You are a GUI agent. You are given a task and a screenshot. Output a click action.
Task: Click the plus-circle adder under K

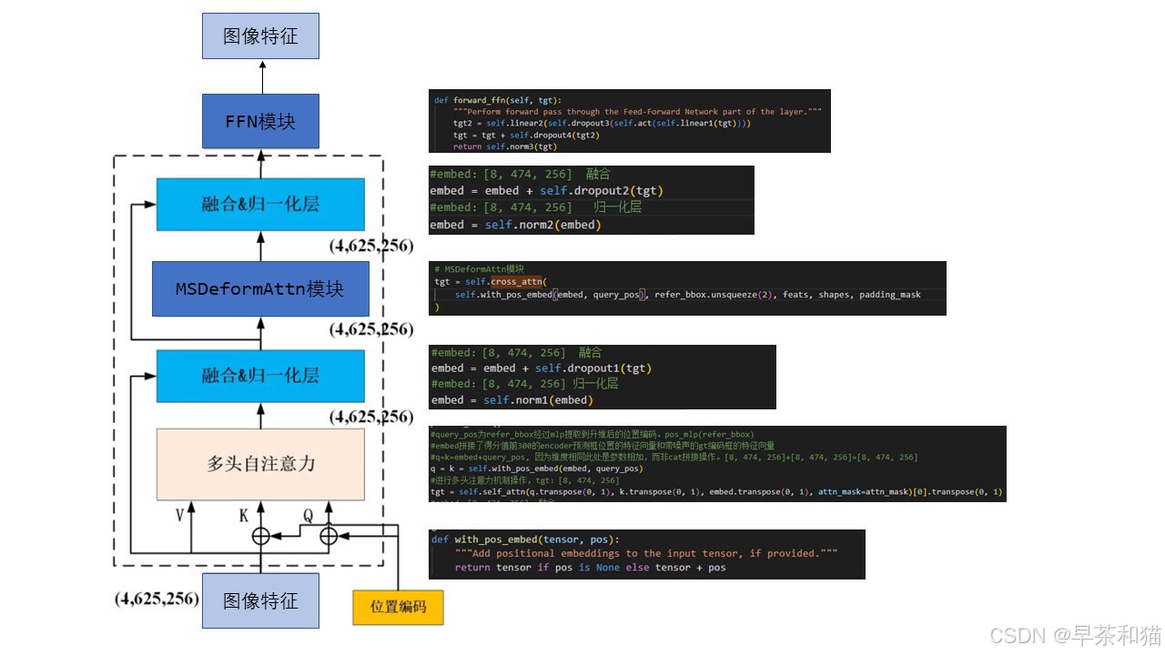click(x=261, y=536)
